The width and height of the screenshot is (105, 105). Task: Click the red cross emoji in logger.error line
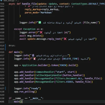(x=41, y=32)
